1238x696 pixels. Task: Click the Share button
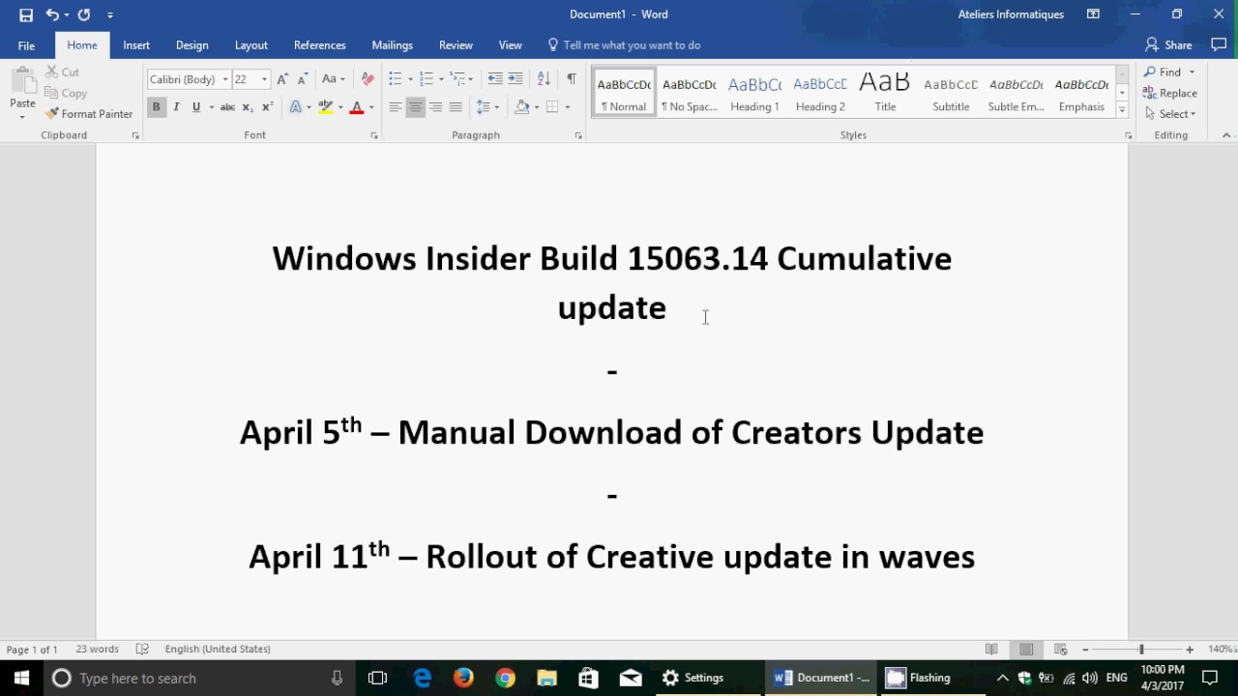tap(1168, 45)
